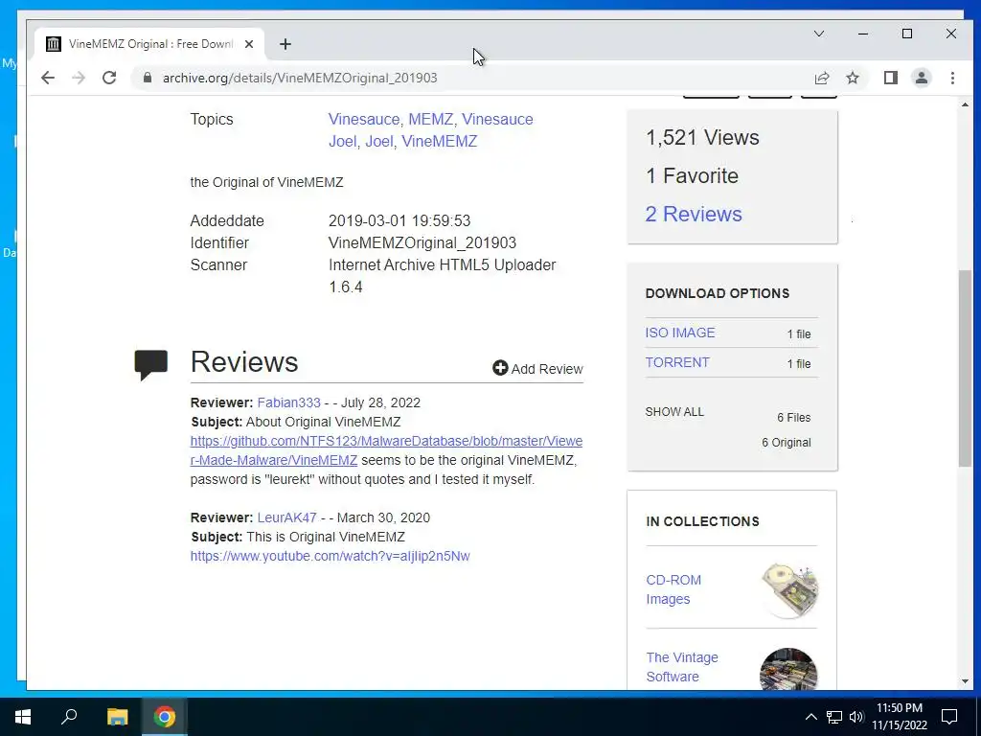
Task: Click the '1,521 Views' text
Action: pyautogui.click(x=702, y=138)
